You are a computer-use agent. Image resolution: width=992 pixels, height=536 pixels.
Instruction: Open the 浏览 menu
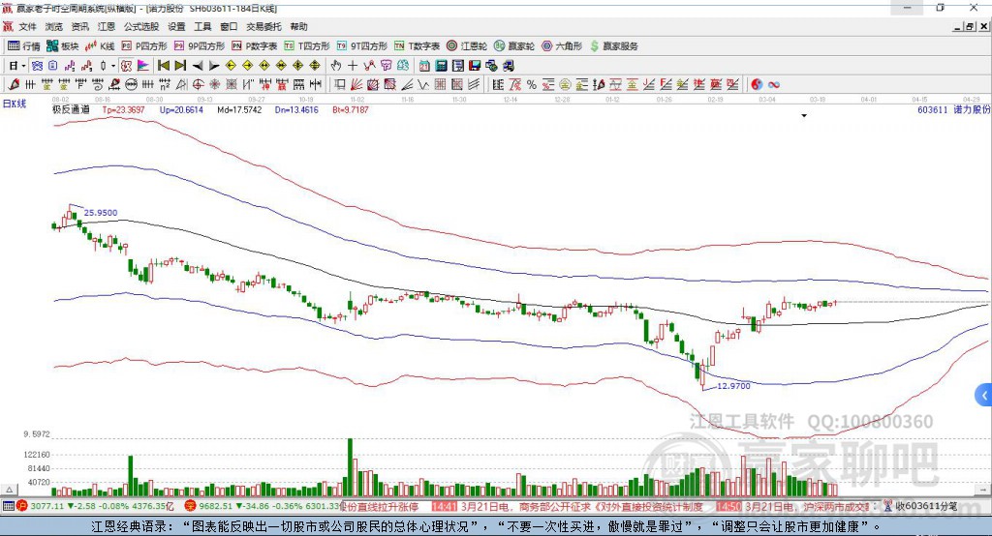[x=54, y=26]
